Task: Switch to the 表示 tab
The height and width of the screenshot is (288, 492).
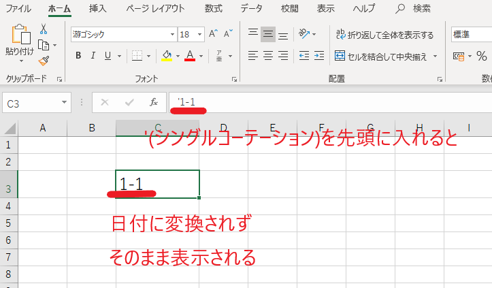Action: [325, 8]
